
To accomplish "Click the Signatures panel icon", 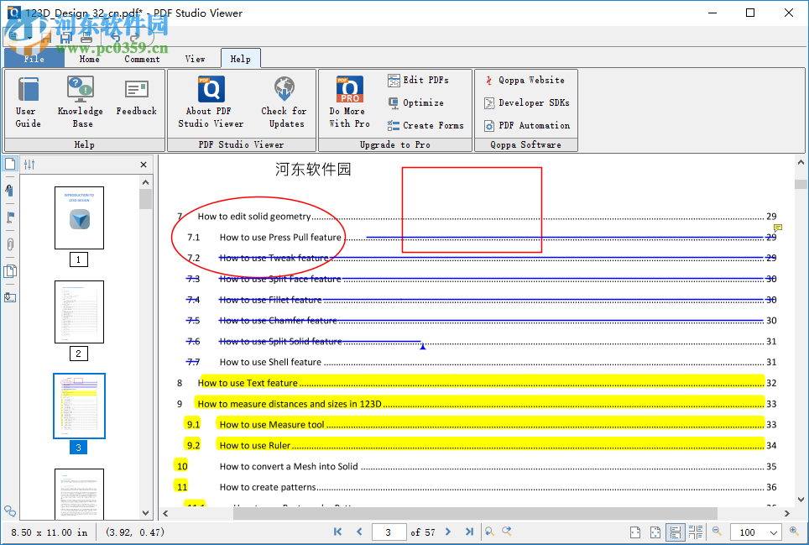I will [x=9, y=297].
